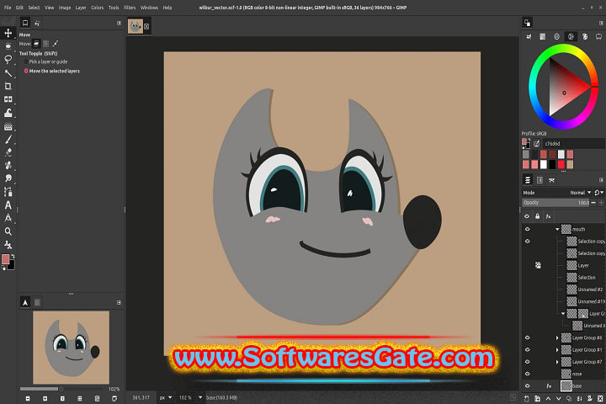Swap foreground and background colors in toolbox
Screen dimensions: 606x404
point(13,257)
